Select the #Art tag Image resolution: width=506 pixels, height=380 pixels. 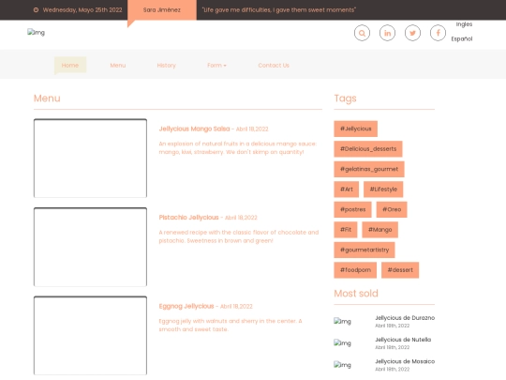[x=347, y=190]
